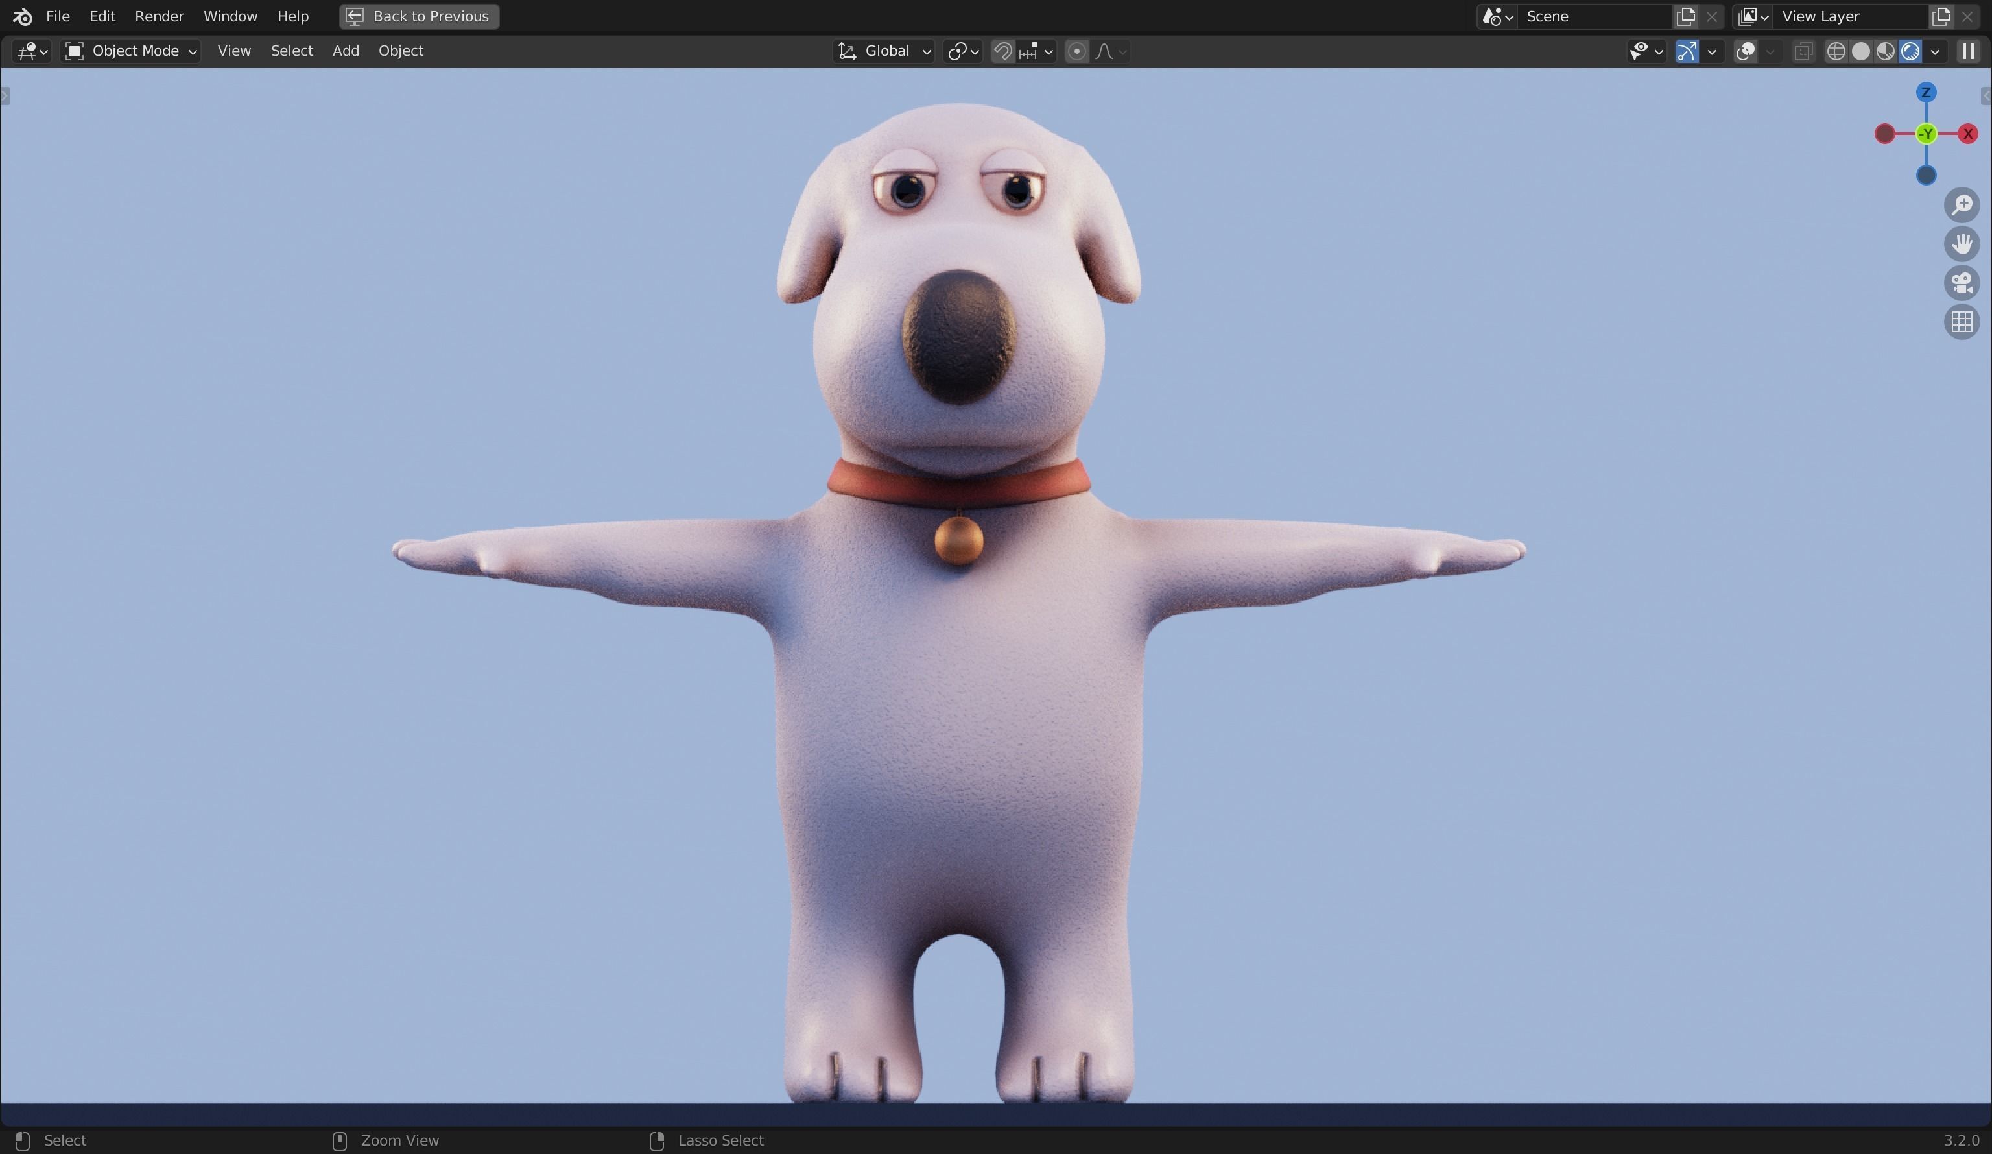This screenshot has width=1992, height=1154.
Task: Click the View Layer name field
Action: point(1850,17)
